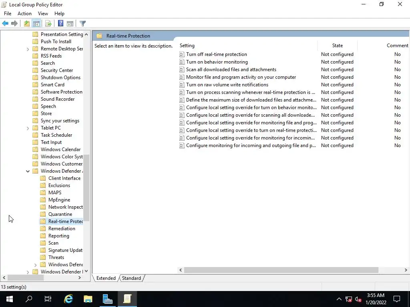Launch Internet Explorer from taskbar
The image size is (410, 307).
pyautogui.click(x=68, y=299)
